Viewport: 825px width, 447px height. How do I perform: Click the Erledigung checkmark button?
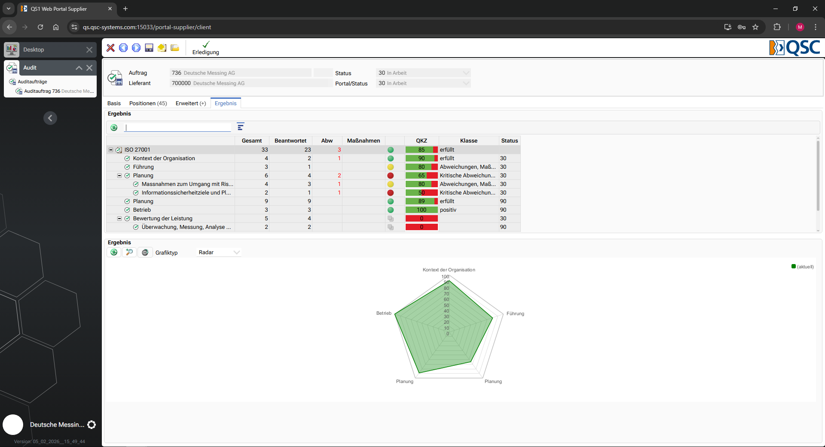pos(205,48)
